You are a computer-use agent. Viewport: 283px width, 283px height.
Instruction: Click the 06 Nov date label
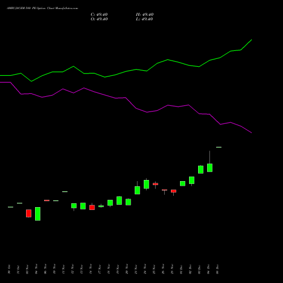coord(45,269)
